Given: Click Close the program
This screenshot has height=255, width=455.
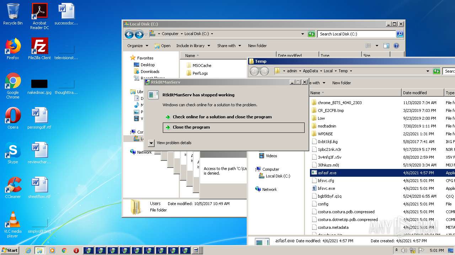Looking at the screenshot, I should (x=234, y=127).
